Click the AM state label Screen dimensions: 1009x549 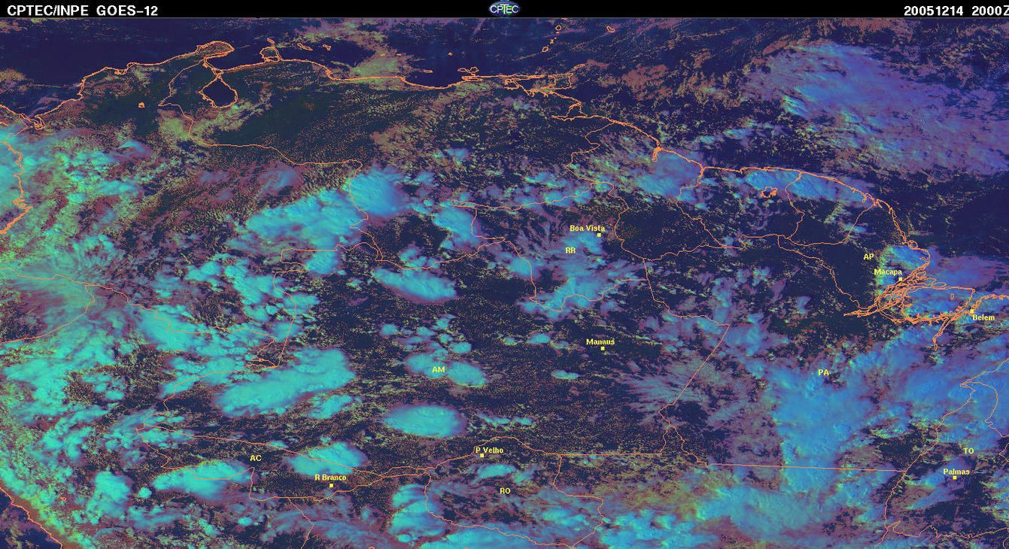point(439,370)
